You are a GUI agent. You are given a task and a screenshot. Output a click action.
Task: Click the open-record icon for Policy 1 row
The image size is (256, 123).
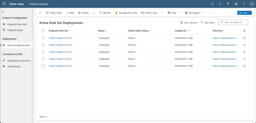coord(244,59)
